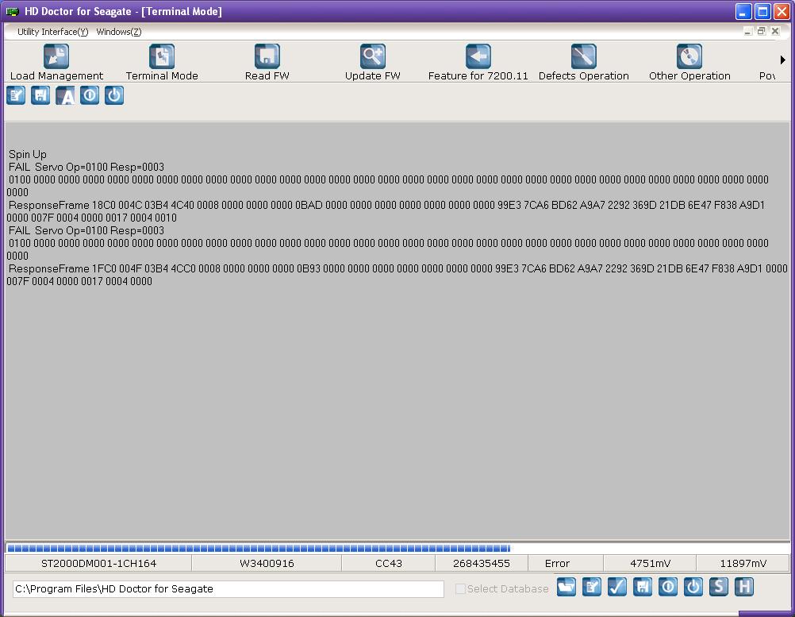Click the first FAIL Servo Op=0100 Resp=0003 line

click(x=86, y=167)
